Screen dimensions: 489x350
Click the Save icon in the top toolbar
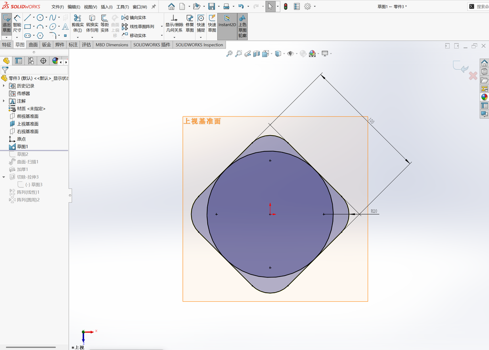click(x=212, y=6)
